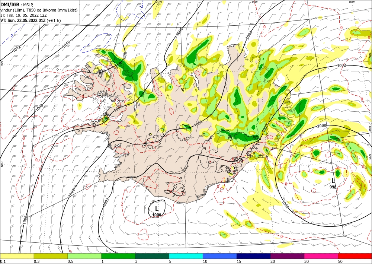Click the '15W' longitude label at top

(x=254, y=2)
